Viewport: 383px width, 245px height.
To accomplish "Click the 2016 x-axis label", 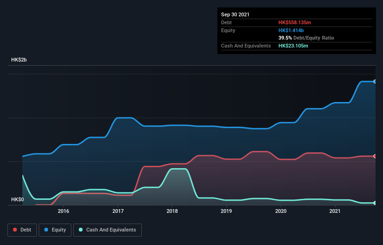I will (x=63, y=211).
